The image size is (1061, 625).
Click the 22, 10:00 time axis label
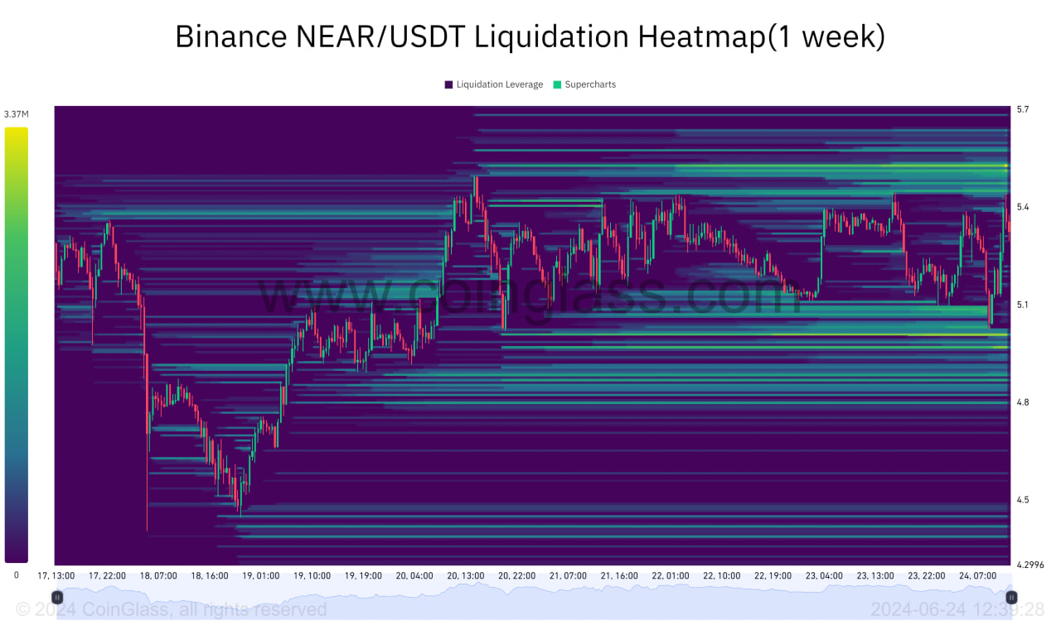pyautogui.click(x=721, y=575)
